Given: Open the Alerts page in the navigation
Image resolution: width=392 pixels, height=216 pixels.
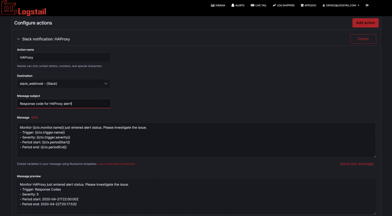Looking at the screenshot, I should (x=237, y=5).
